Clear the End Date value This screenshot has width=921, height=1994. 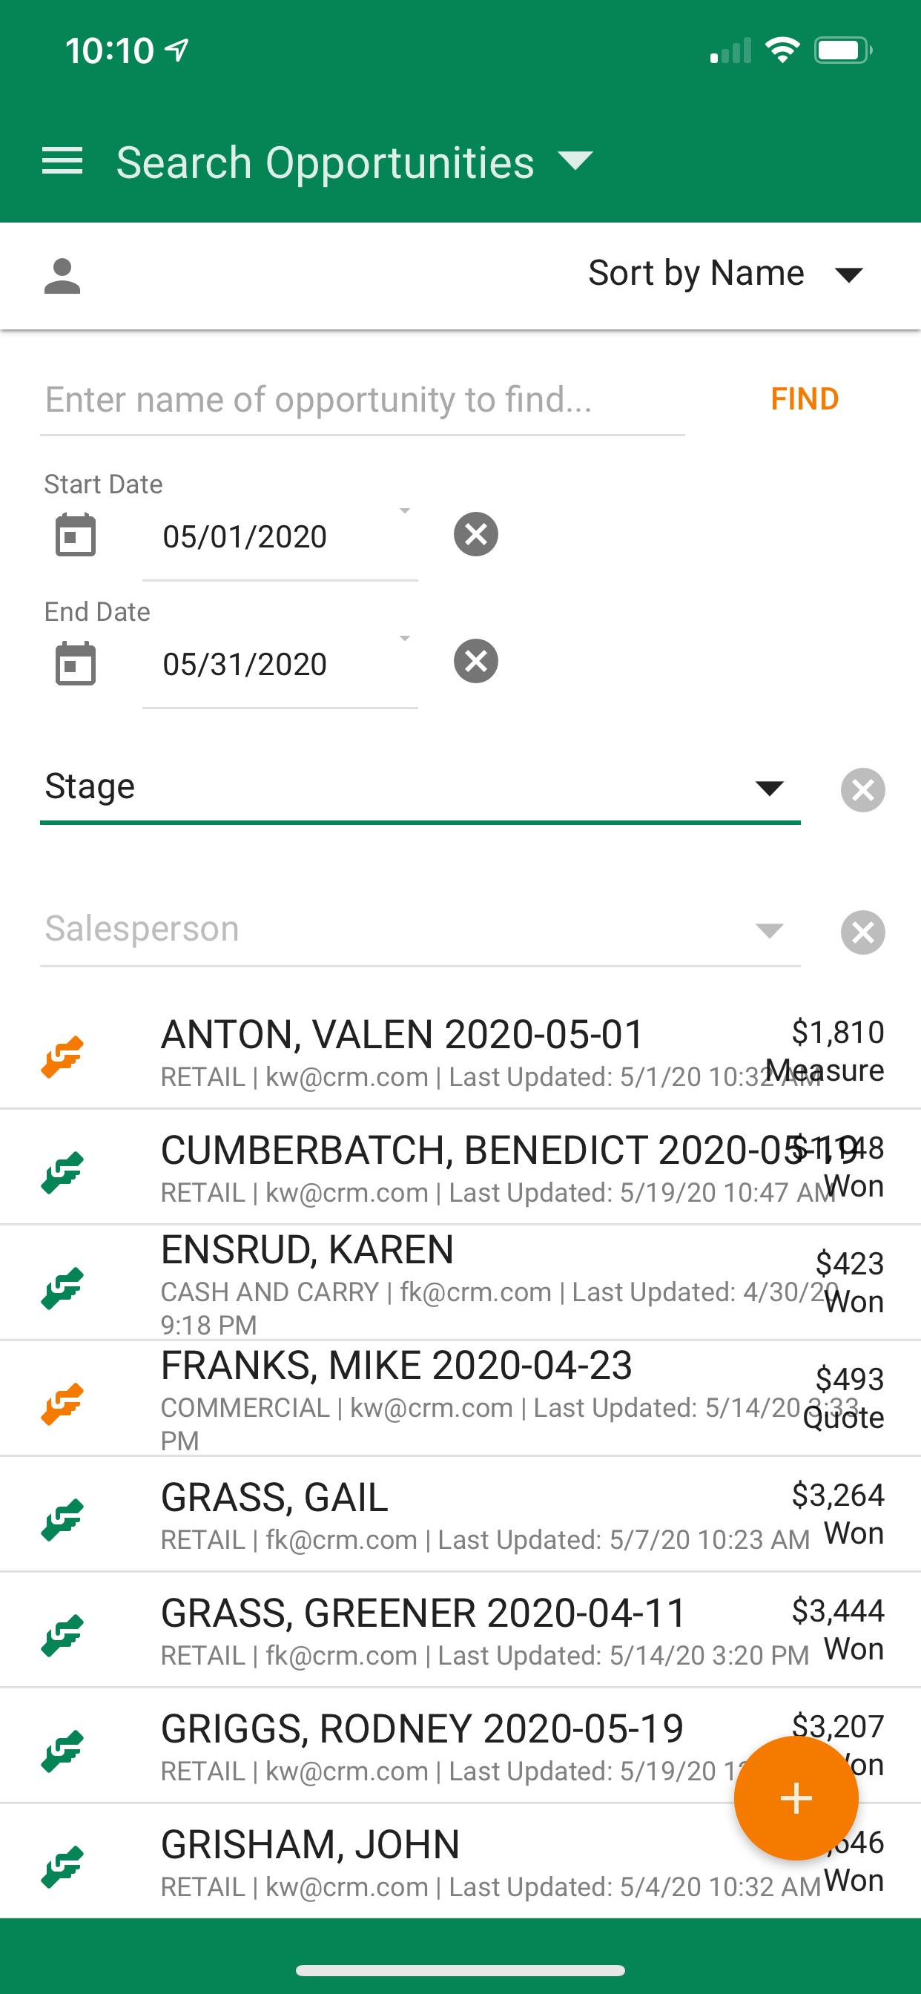pos(476,661)
